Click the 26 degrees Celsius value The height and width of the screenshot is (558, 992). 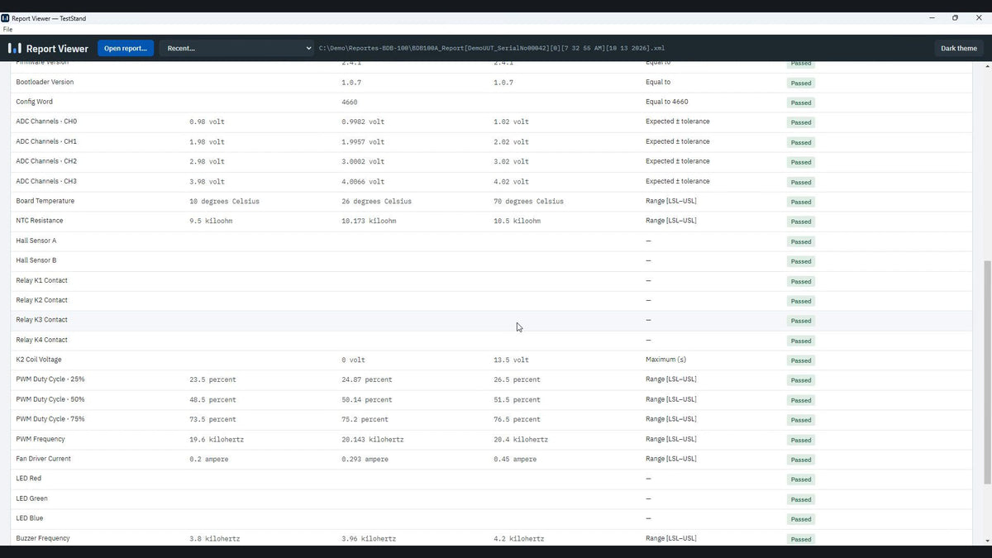coord(376,201)
